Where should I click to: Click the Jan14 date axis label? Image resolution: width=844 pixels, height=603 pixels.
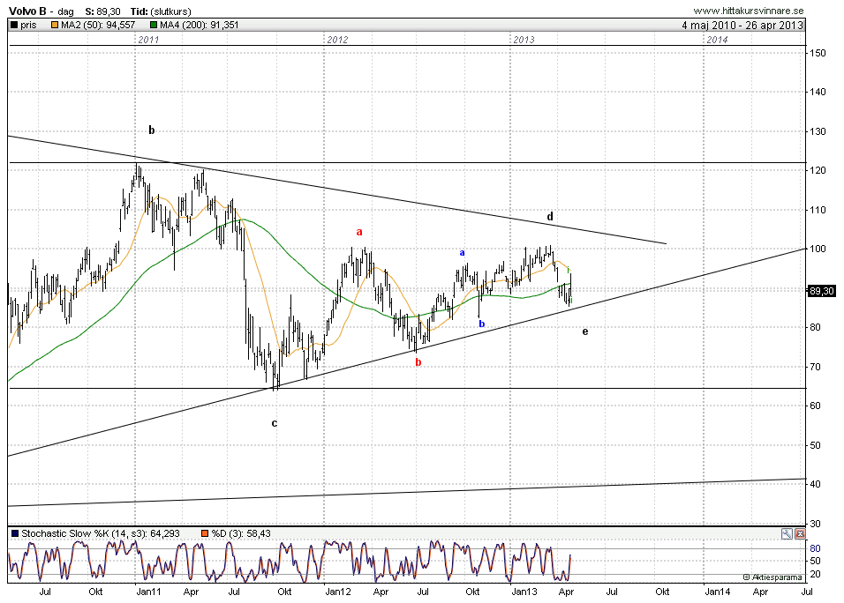pyautogui.click(x=718, y=592)
